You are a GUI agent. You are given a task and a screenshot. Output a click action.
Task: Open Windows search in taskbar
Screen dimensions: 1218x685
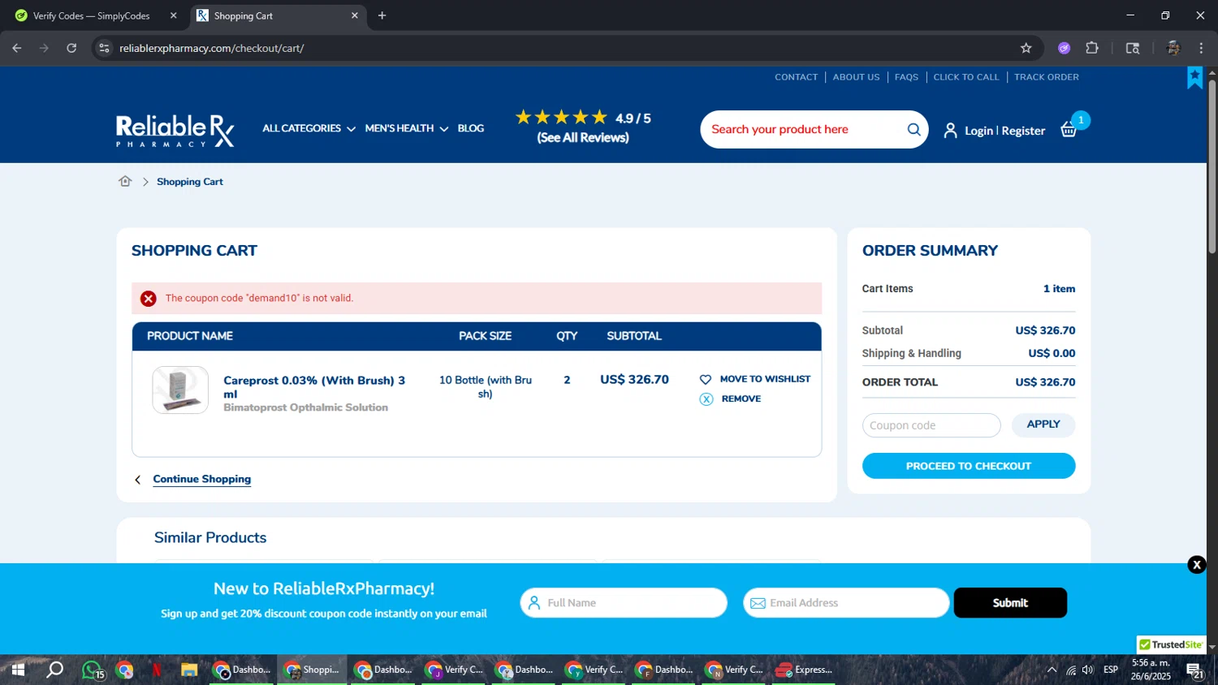[54, 670]
